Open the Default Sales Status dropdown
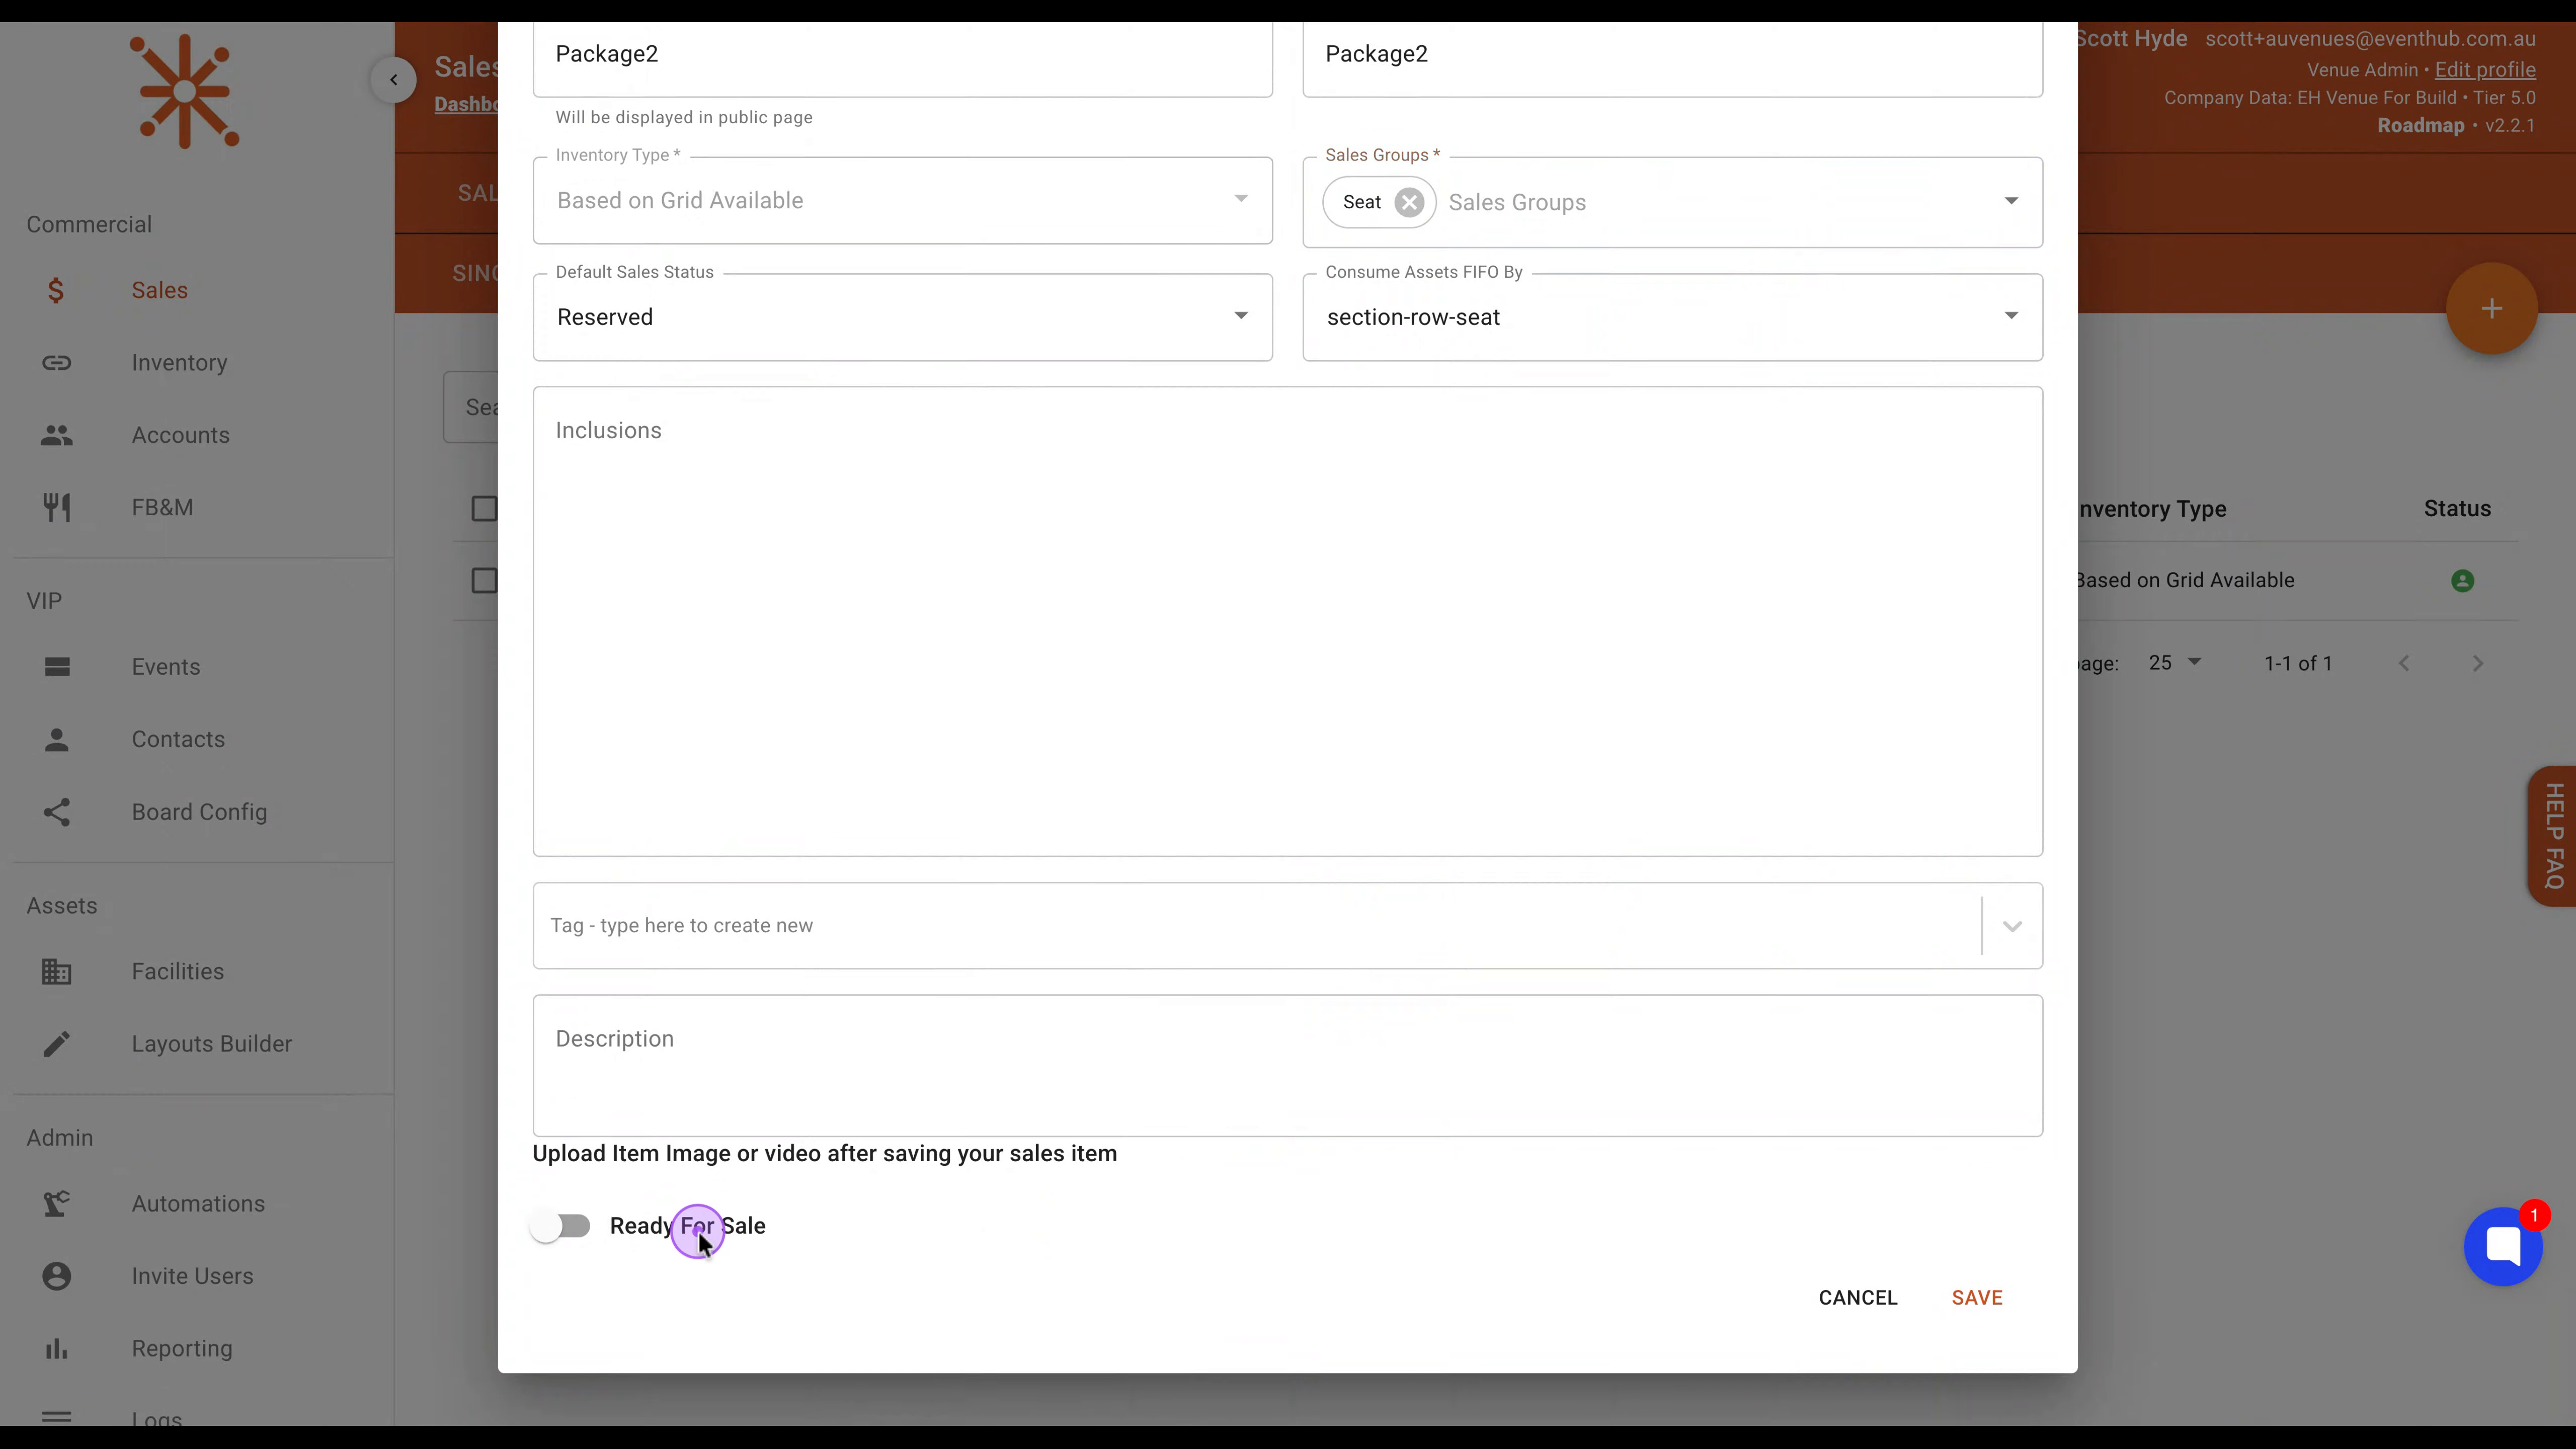 coord(902,317)
